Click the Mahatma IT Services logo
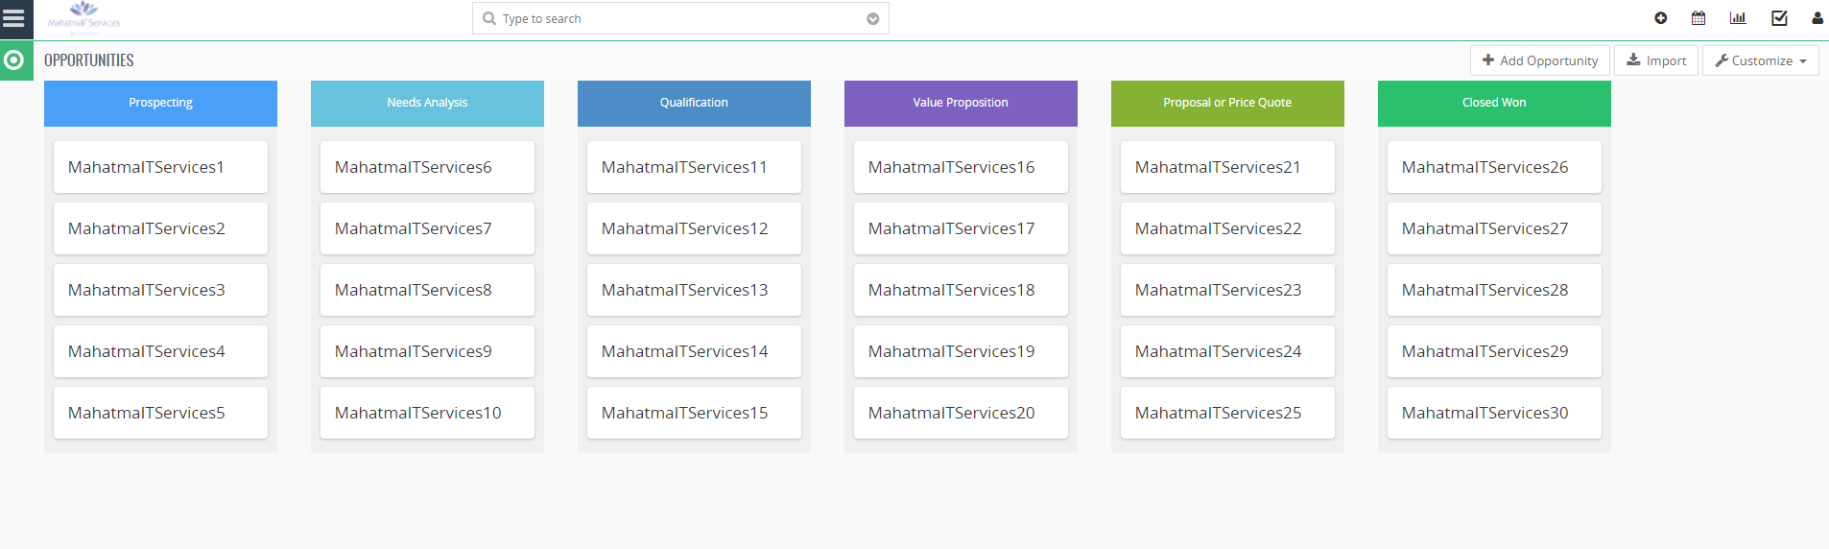The width and height of the screenshot is (1829, 549). coord(83,16)
